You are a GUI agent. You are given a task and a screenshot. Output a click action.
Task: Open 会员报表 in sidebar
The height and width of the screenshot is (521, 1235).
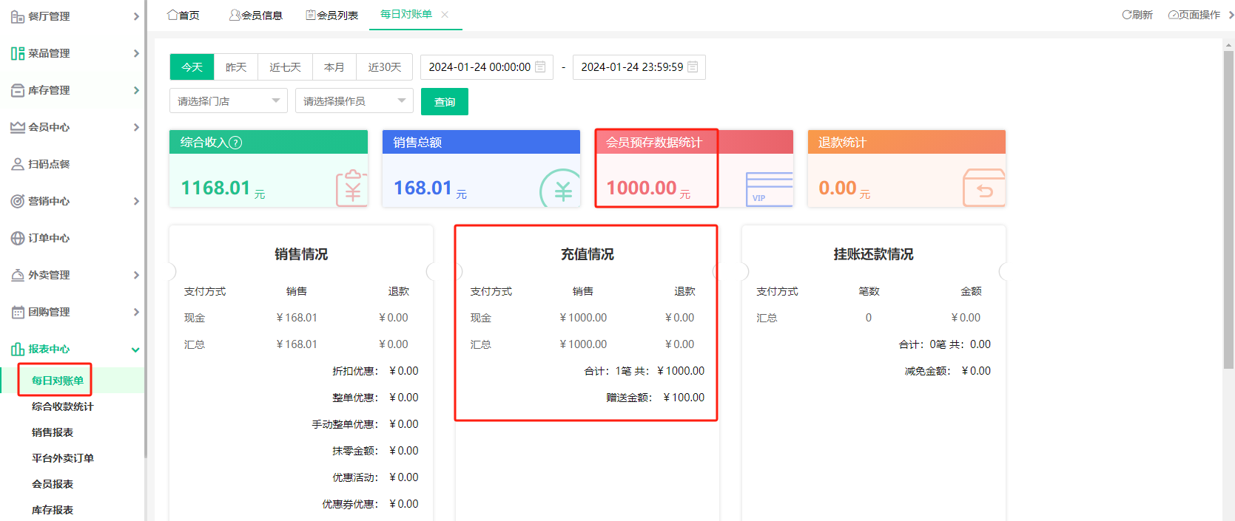point(53,484)
